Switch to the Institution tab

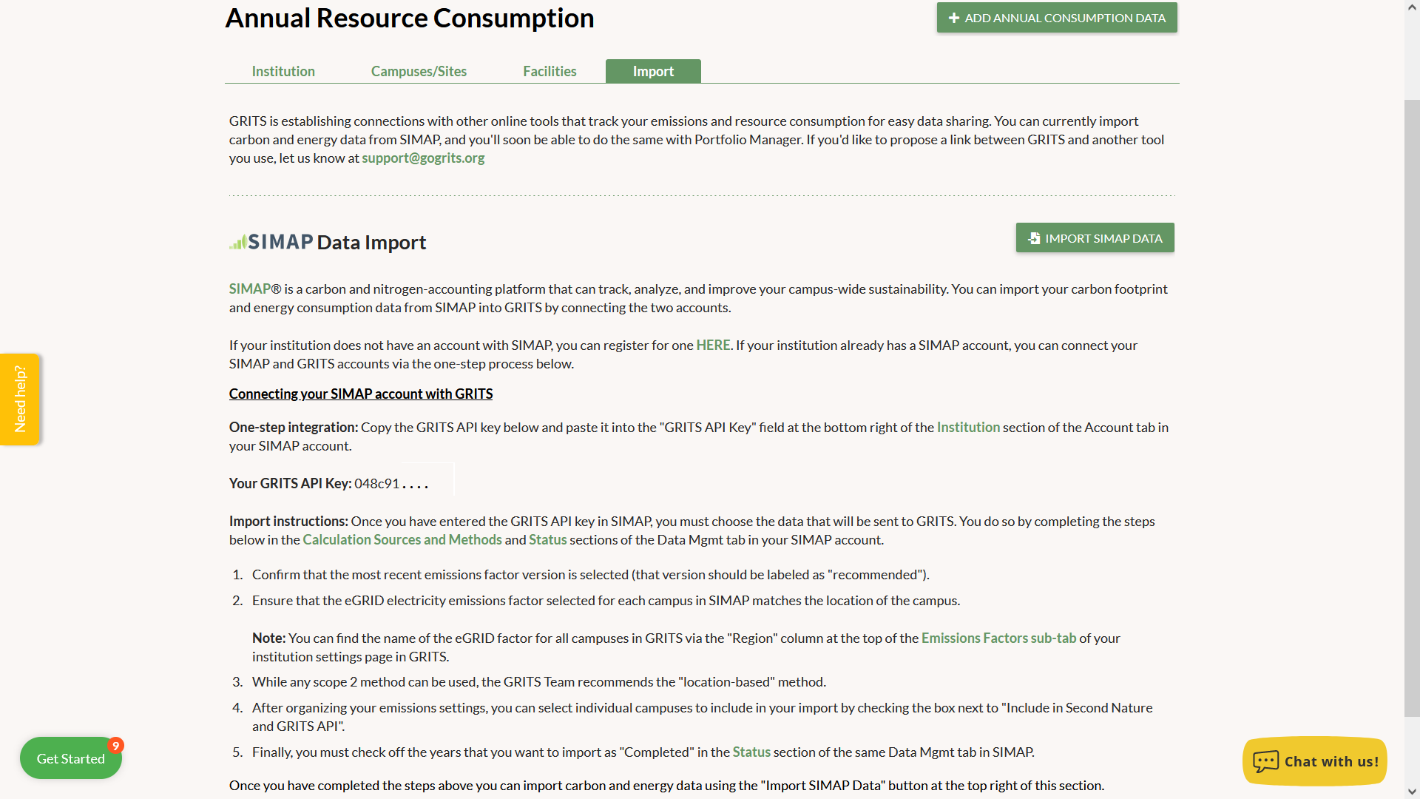click(x=283, y=71)
